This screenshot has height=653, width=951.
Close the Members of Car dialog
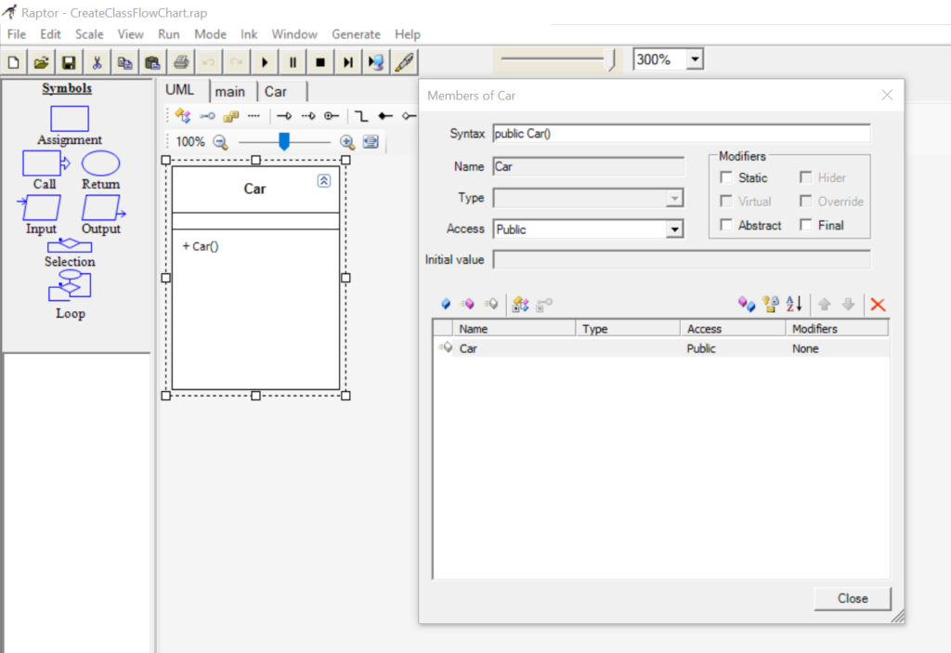851,598
